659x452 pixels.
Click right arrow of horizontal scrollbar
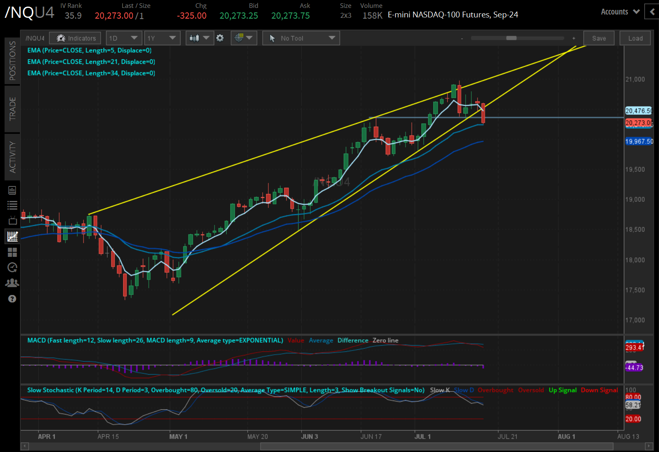pyautogui.click(x=649, y=446)
